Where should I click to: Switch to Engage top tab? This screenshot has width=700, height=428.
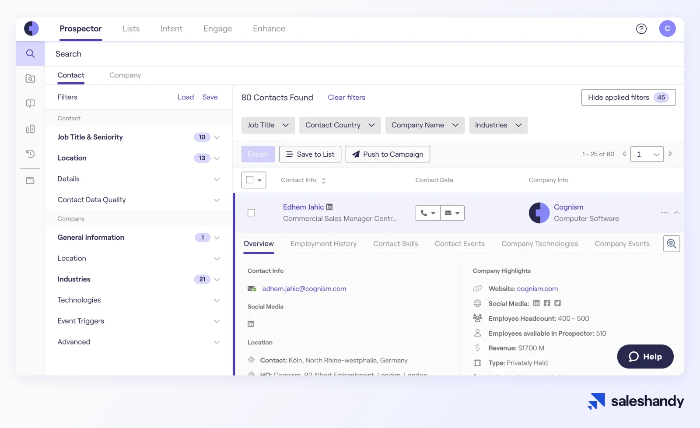coord(218,28)
